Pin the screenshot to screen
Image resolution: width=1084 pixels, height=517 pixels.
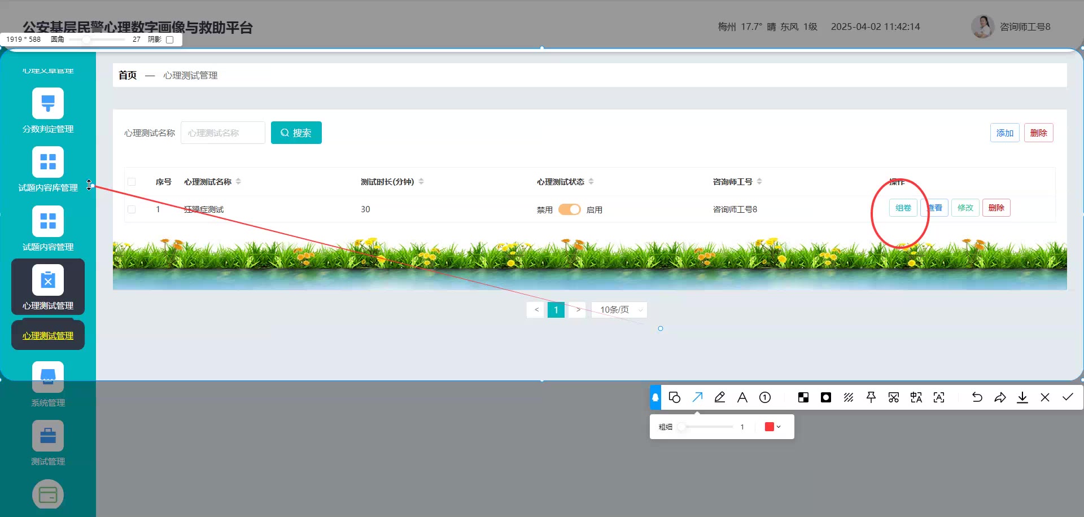[x=871, y=397]
